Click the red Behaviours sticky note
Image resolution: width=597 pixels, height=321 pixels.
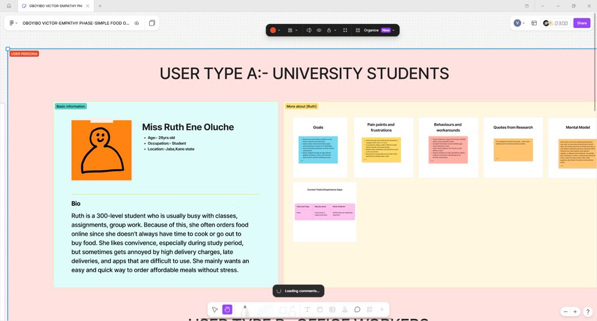click(448, 150)
